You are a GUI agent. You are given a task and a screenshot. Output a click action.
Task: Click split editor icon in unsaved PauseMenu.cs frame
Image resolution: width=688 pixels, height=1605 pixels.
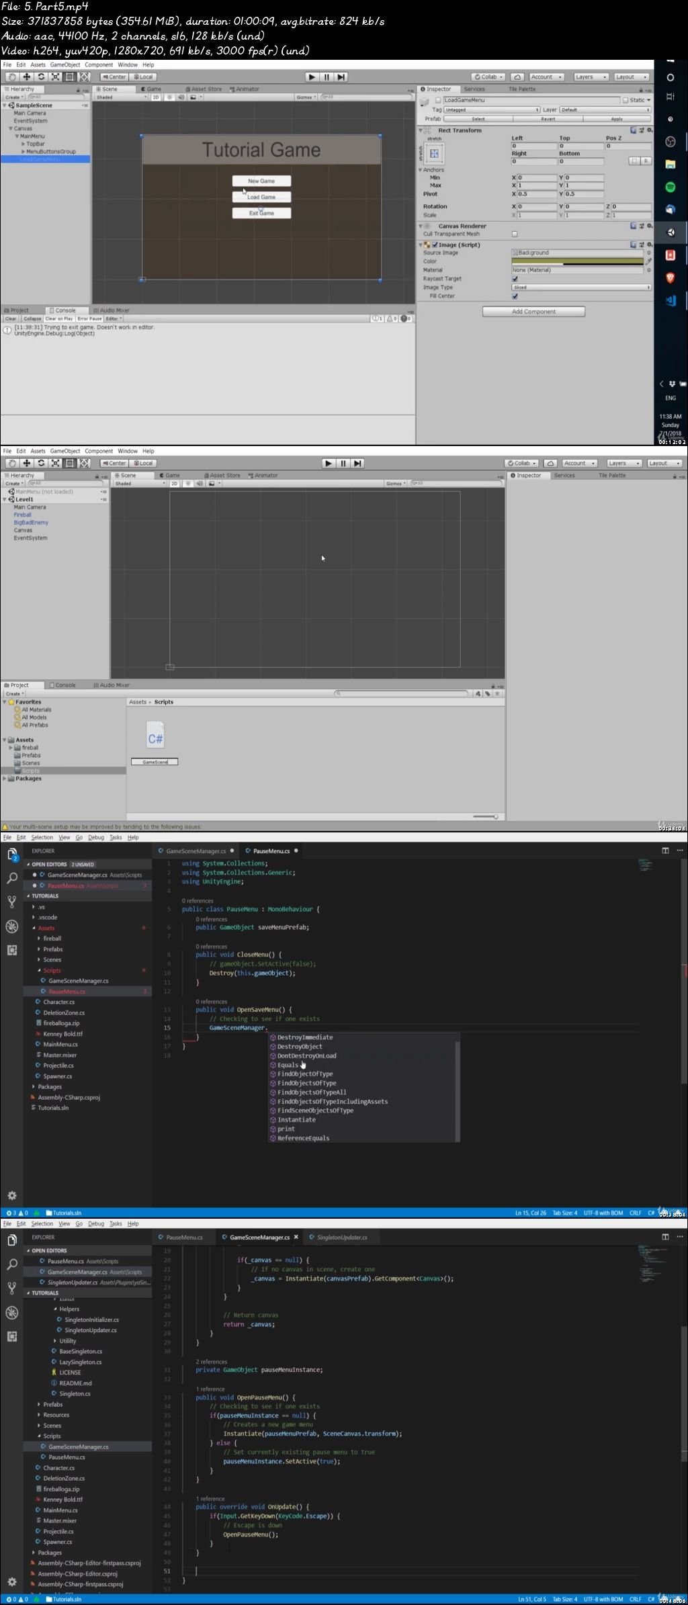tap(665, 851)
